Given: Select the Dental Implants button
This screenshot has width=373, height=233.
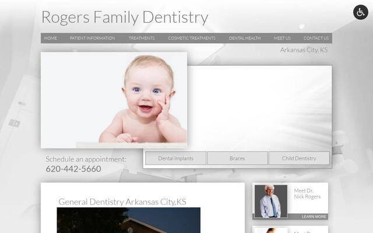Looking at the screenshot, I should (x=176, y=158).
